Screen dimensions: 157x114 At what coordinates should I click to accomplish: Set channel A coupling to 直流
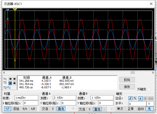click(61, 109)
